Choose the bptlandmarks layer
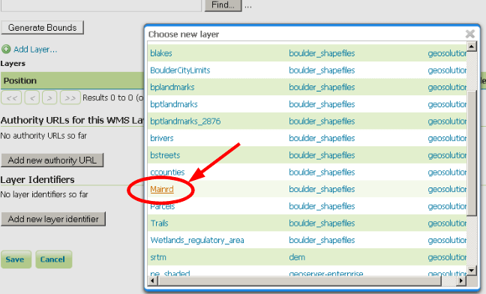 [174, 104]
